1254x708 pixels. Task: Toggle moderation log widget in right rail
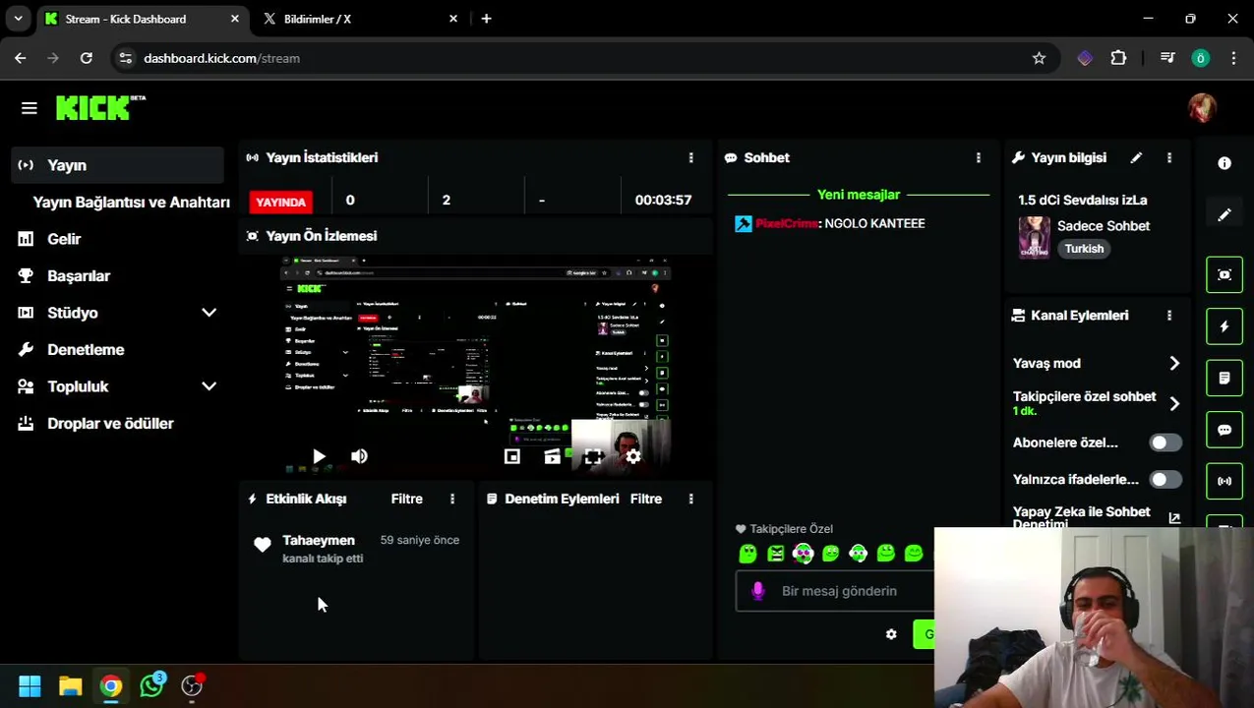[1224, 378]
